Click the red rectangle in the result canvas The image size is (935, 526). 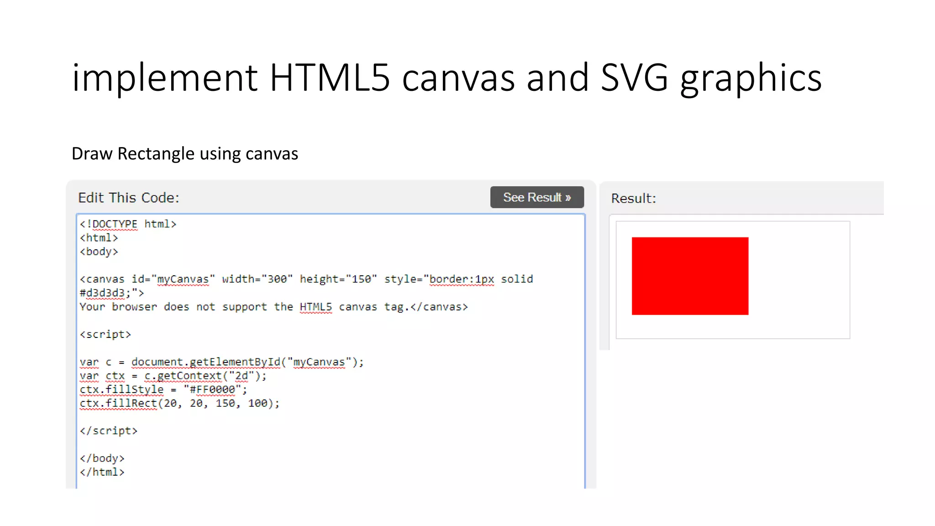[690, 276]
